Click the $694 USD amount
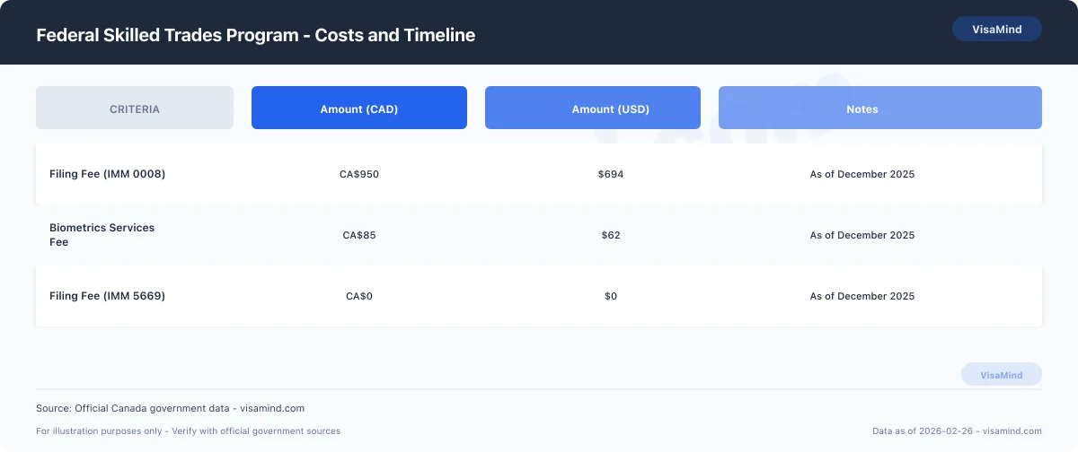 click(x=611, y=174)
